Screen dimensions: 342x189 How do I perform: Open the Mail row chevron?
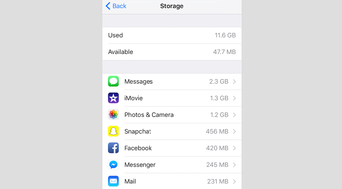point(234,181)
